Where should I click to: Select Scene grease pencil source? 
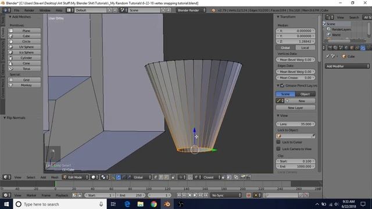click(x=285, y=94)
